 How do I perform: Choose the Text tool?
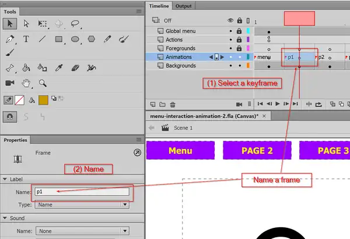pyautogui.click(x=26, y=40)
